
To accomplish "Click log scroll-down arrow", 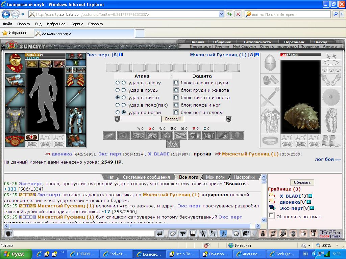I will [x=264, y=220].
